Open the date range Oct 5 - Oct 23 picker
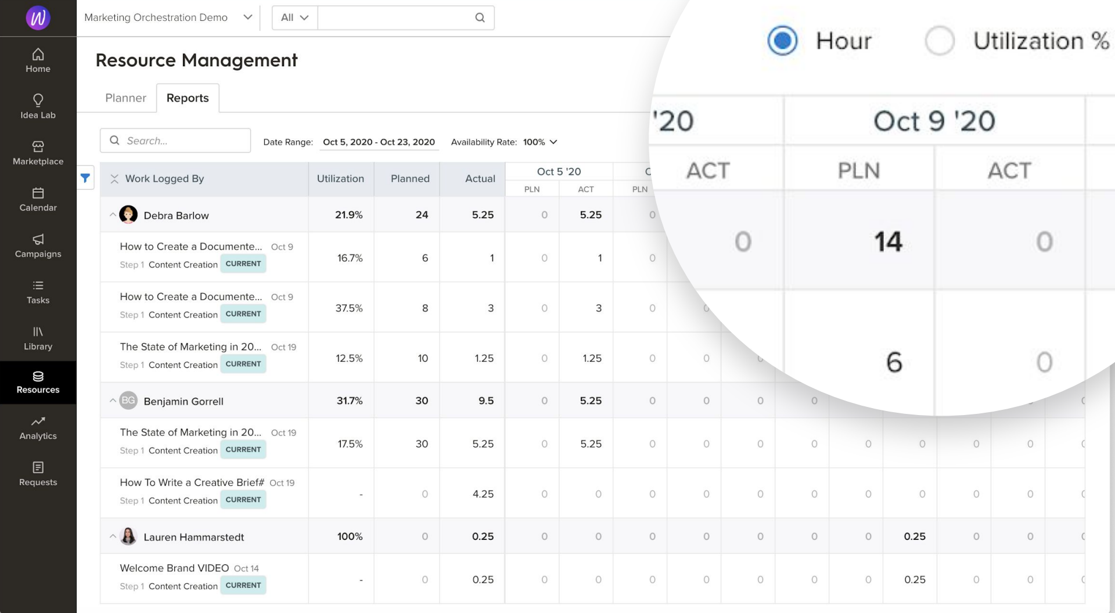 379,142
